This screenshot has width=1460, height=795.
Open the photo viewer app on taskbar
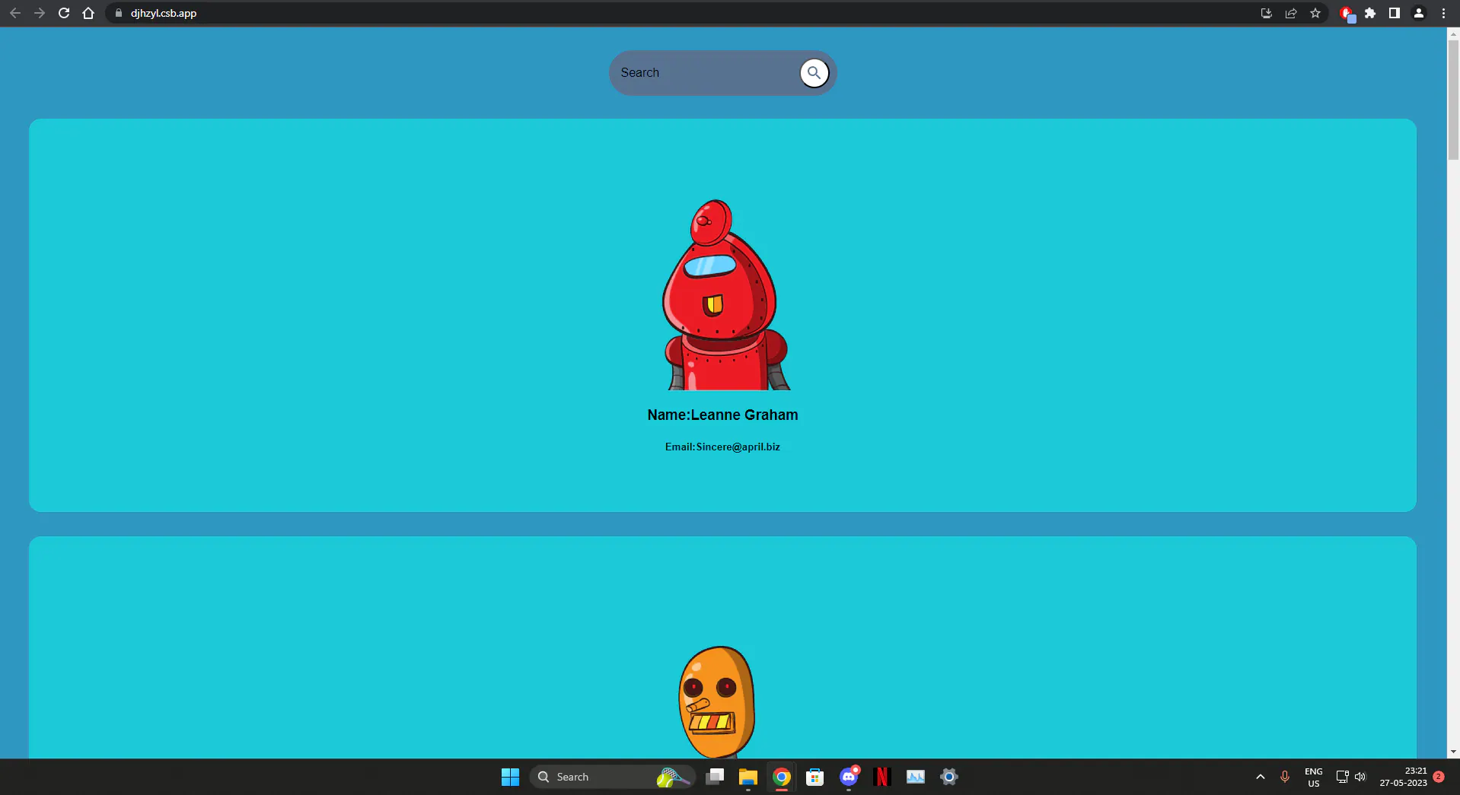click(916, 777)
